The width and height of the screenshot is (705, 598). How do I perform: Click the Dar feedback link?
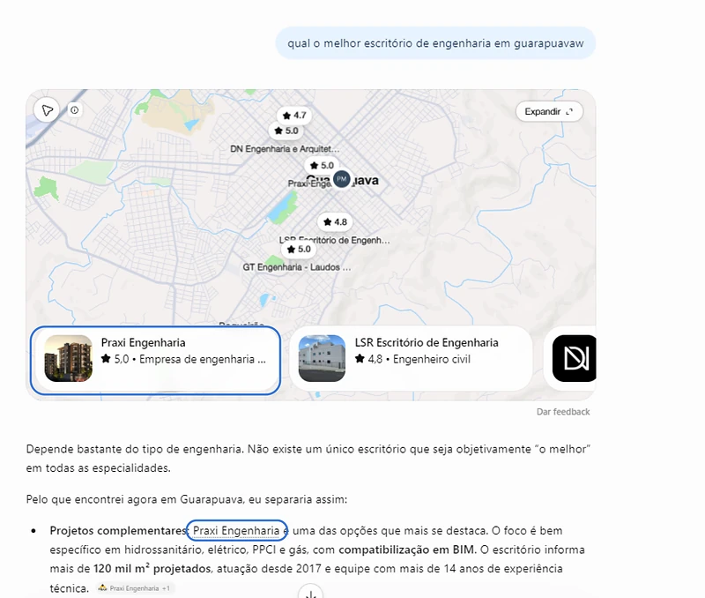click(x=563, y=412)
